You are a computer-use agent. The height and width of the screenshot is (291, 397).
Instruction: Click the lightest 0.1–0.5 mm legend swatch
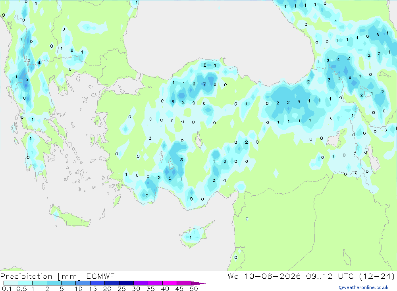11,283
